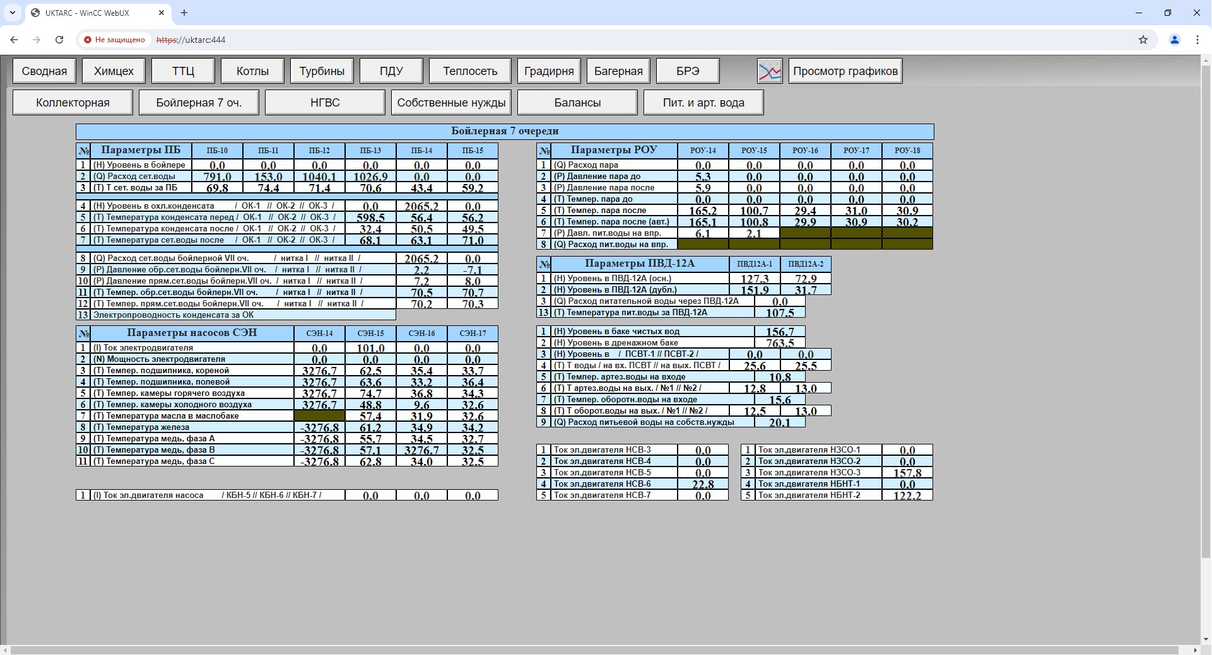
Task: Open the Химцех screen
Action: coord(114,71)
